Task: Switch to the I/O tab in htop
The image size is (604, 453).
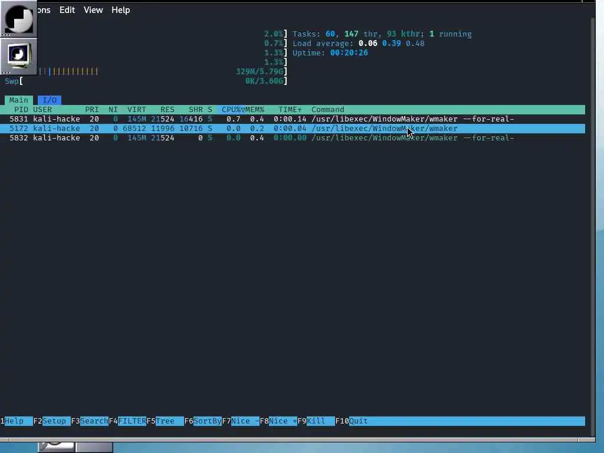Action: click(x=50, y=100)
